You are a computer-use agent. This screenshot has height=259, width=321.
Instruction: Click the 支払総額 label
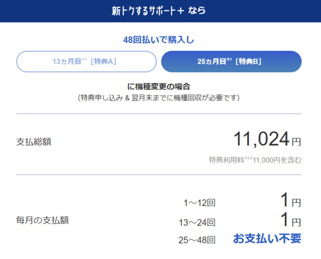pos(34,142)
